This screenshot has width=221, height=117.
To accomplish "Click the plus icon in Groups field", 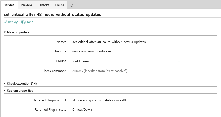I will 179,61.
